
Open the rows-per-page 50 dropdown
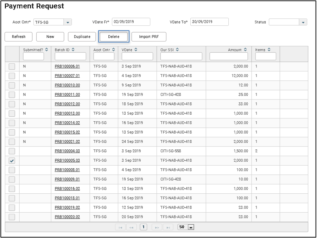(191, 227)
